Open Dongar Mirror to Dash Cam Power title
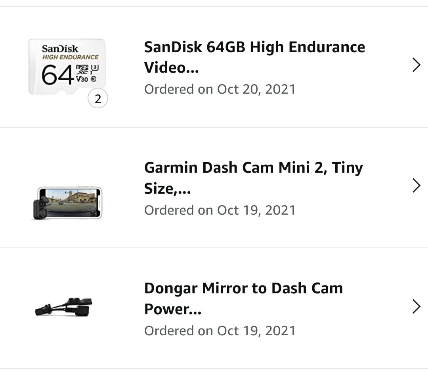428x376 pixels. pyautogui.click(x=243, y=299)
